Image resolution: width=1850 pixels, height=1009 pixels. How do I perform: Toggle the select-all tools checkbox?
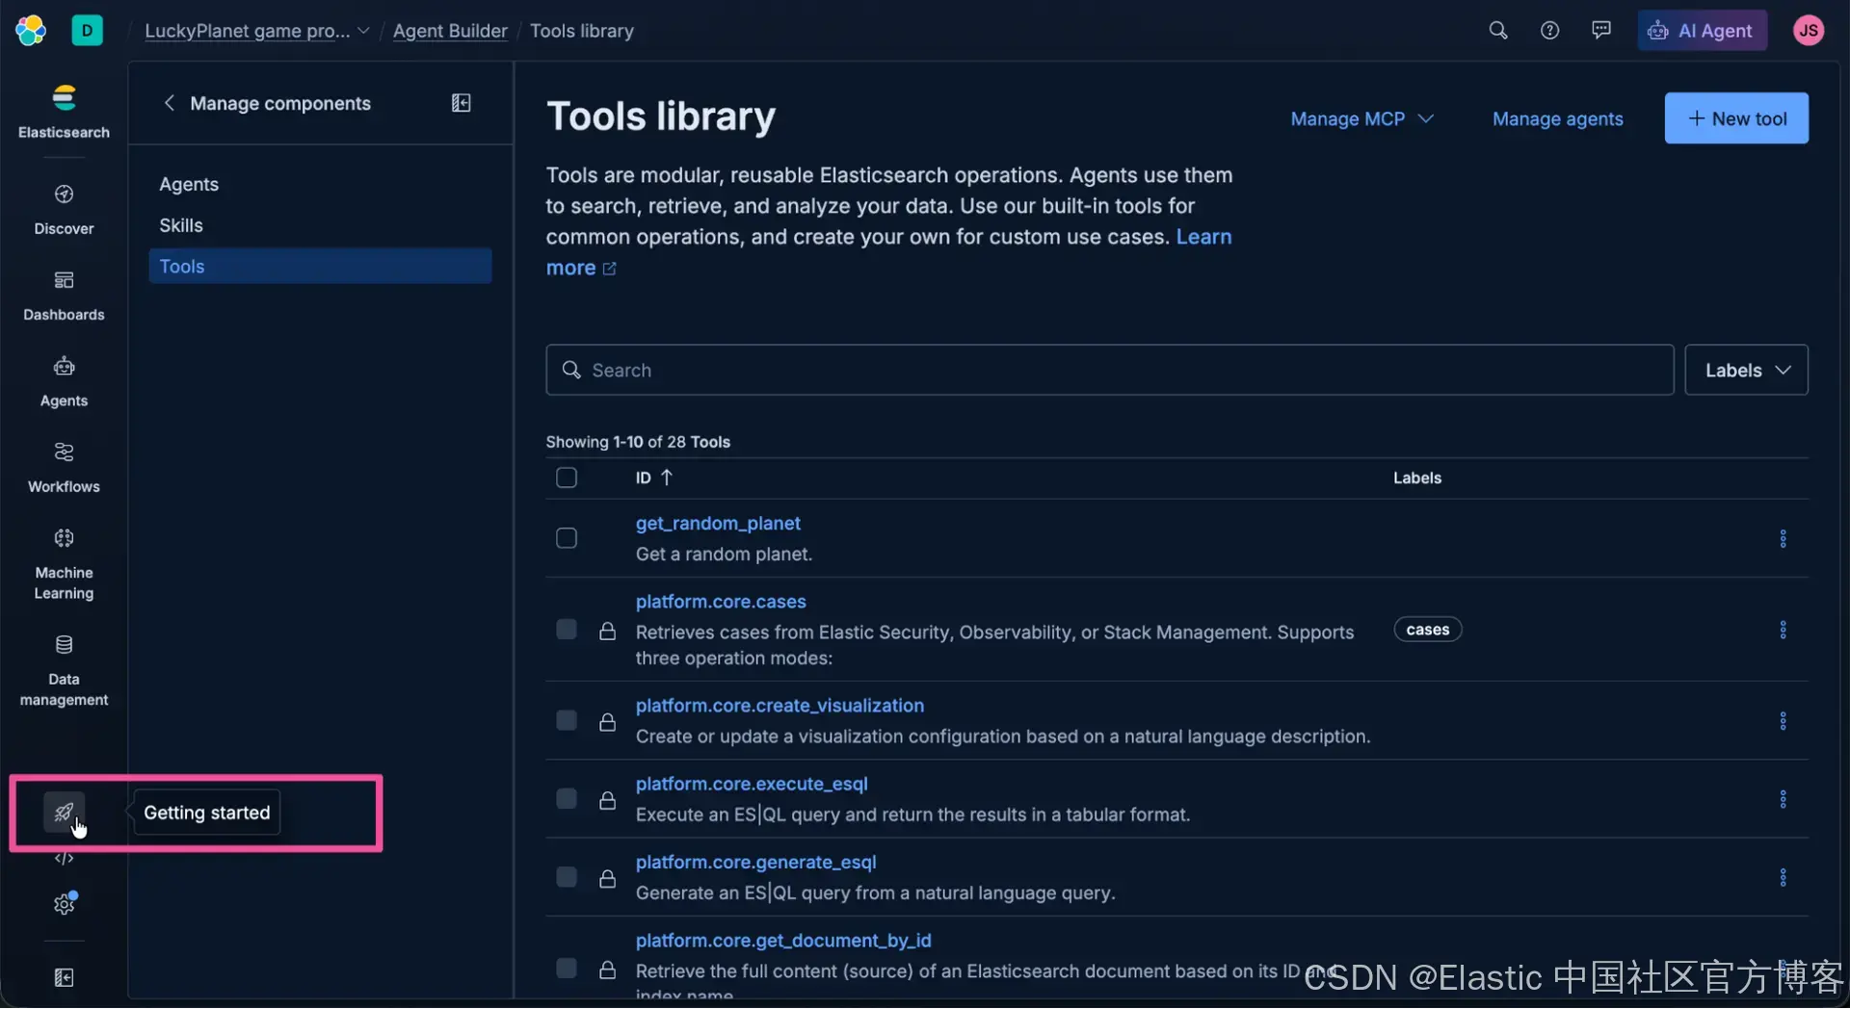point(567,478)
